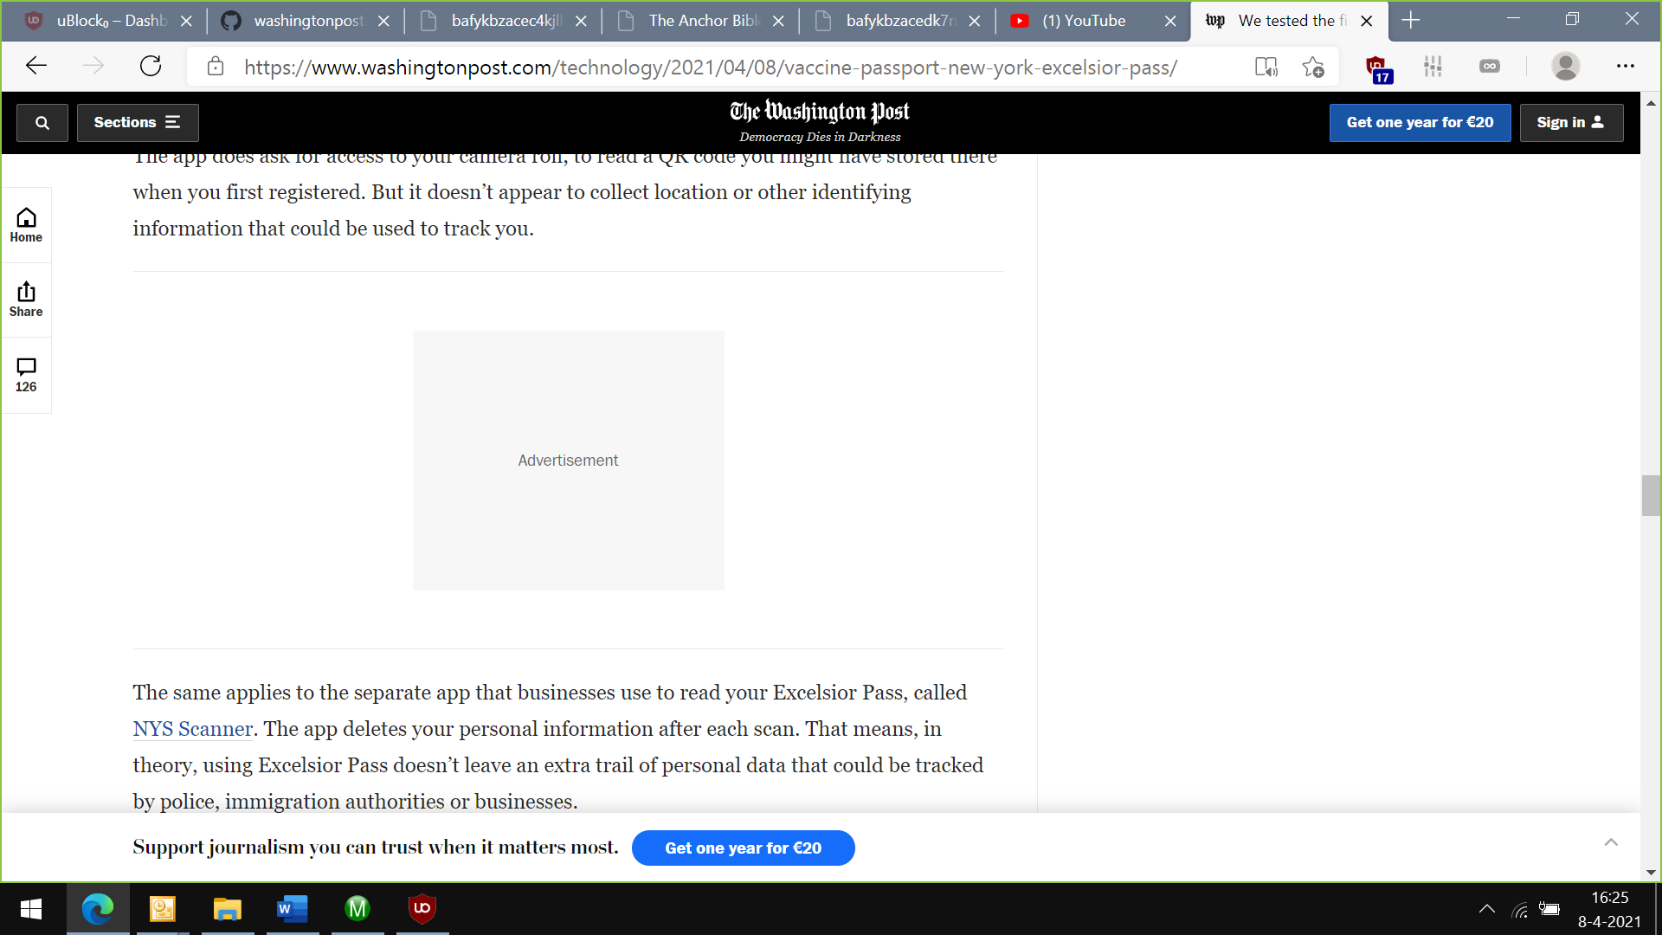
Task: Add the page to favorites via star icon
Action: coord(1313,67)
